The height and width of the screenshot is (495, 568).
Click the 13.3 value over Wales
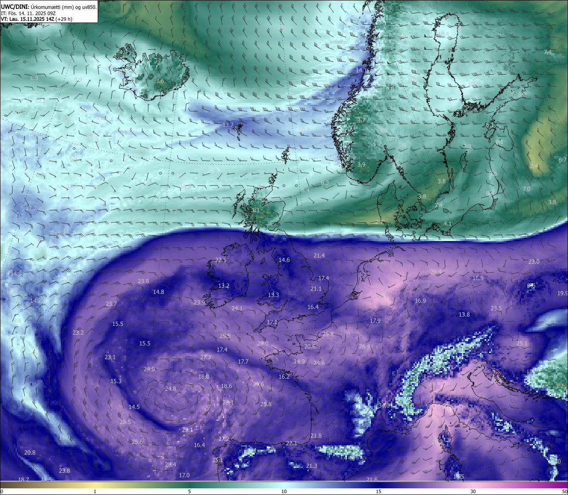tap(273, 295)
